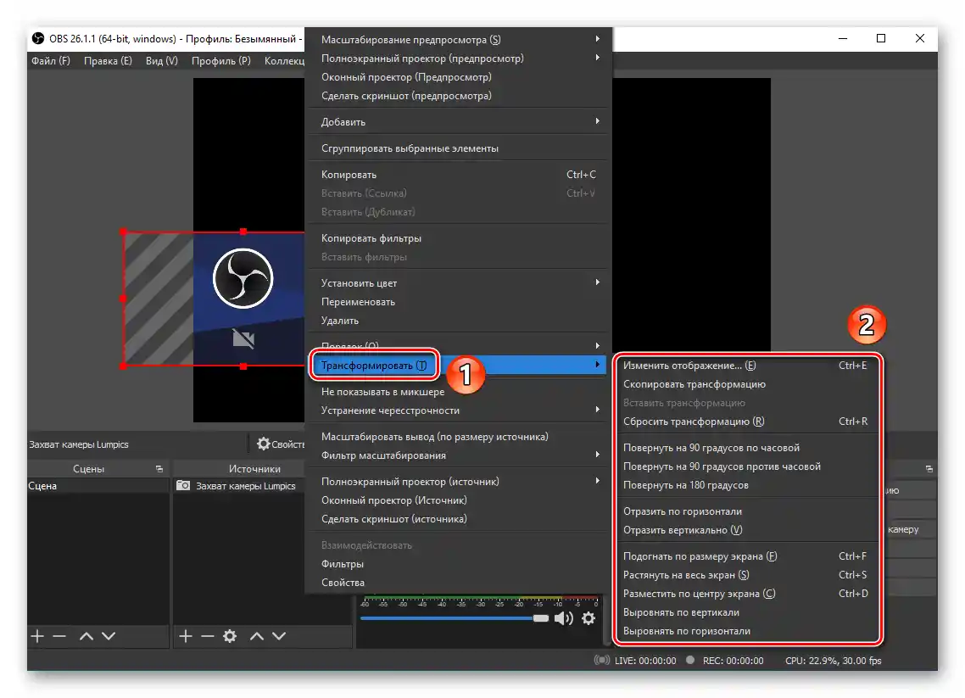The width and height of the screenshot is (965, 698).
Task: Select Отразить вертикально (V)
Action: 747,530
